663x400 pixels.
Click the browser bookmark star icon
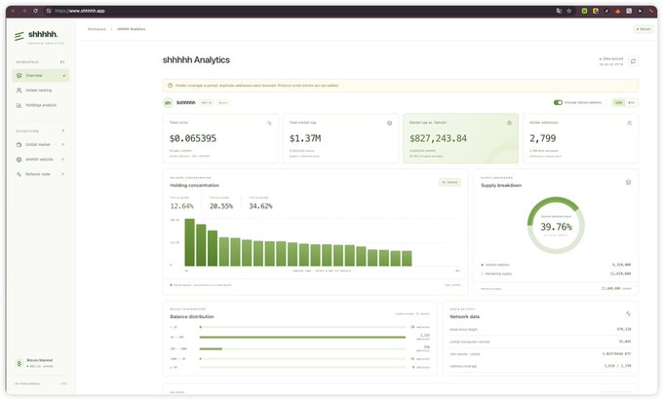pyautogui.click(x=569, y=11)
